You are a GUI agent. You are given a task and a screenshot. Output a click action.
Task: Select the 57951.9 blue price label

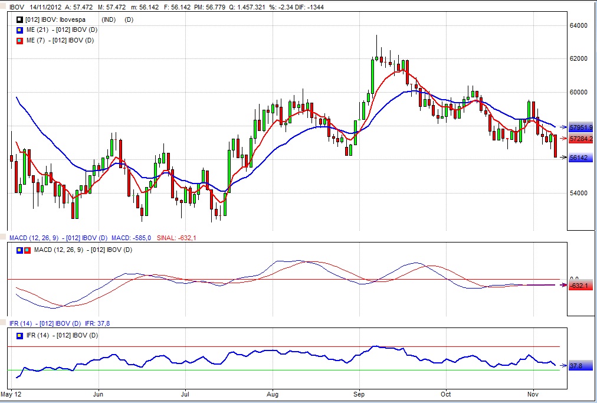pyautogui.click(x=581, y=127)
